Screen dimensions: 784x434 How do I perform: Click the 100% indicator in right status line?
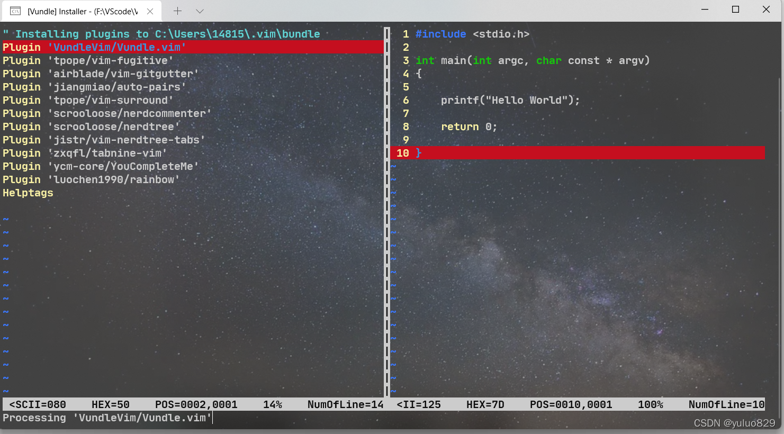click(651, 404)
